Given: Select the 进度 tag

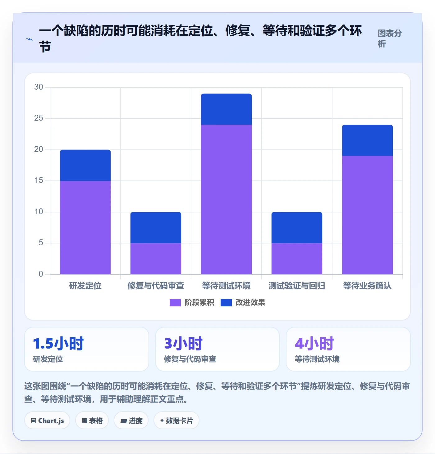Looking at the screenshot, I should click(131, 421).
